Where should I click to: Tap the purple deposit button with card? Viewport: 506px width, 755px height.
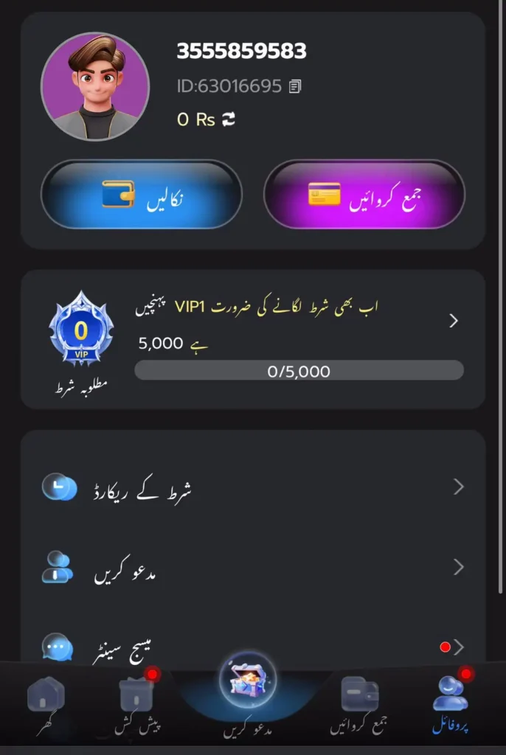pyautogui.click(x=364, y=195)
